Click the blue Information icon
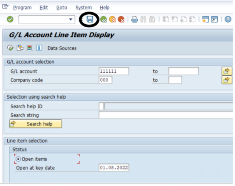The height and width of the screenshot is (186, 235). (39, 48)
